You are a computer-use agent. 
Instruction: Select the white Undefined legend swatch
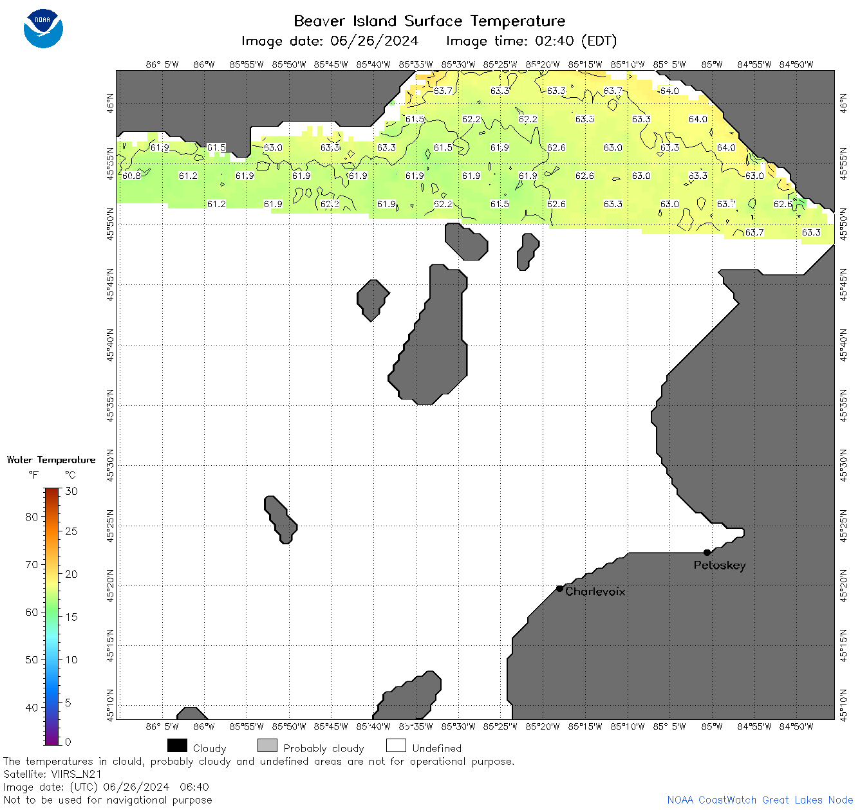point(396,746)
